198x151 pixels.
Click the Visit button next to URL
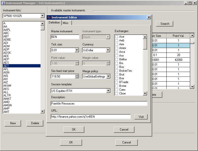tap(141, 117)
